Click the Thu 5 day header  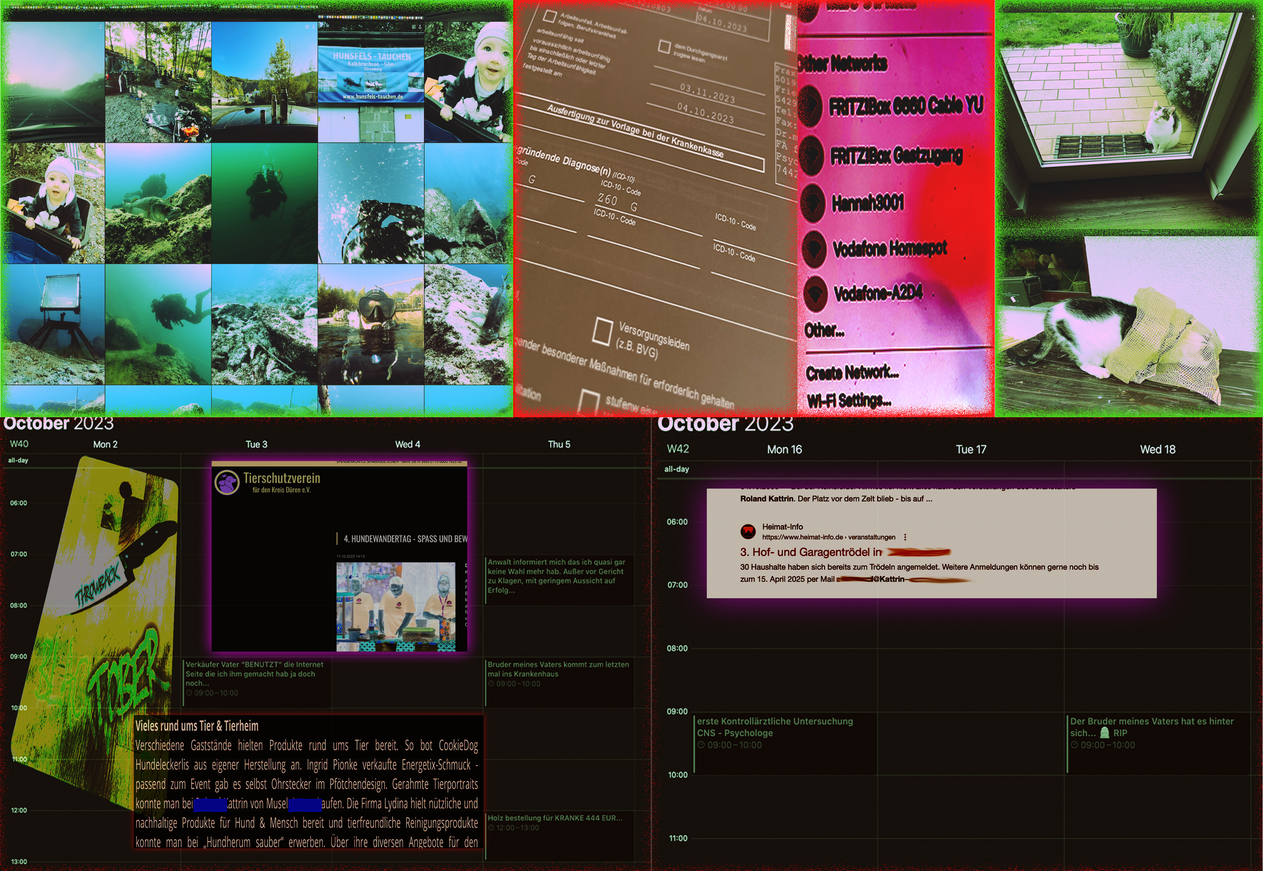click(559, 444)
